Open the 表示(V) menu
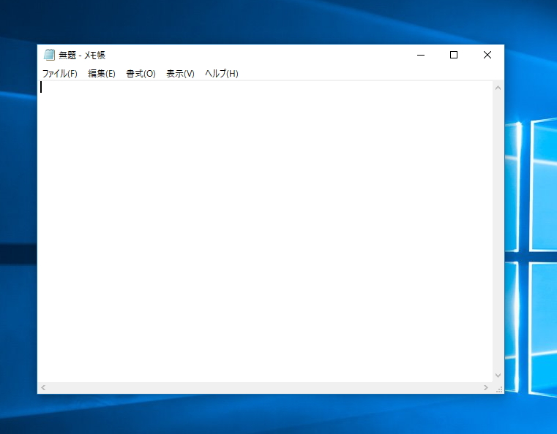Viewport: 557px width, 434px height. [x=181, y=73]
